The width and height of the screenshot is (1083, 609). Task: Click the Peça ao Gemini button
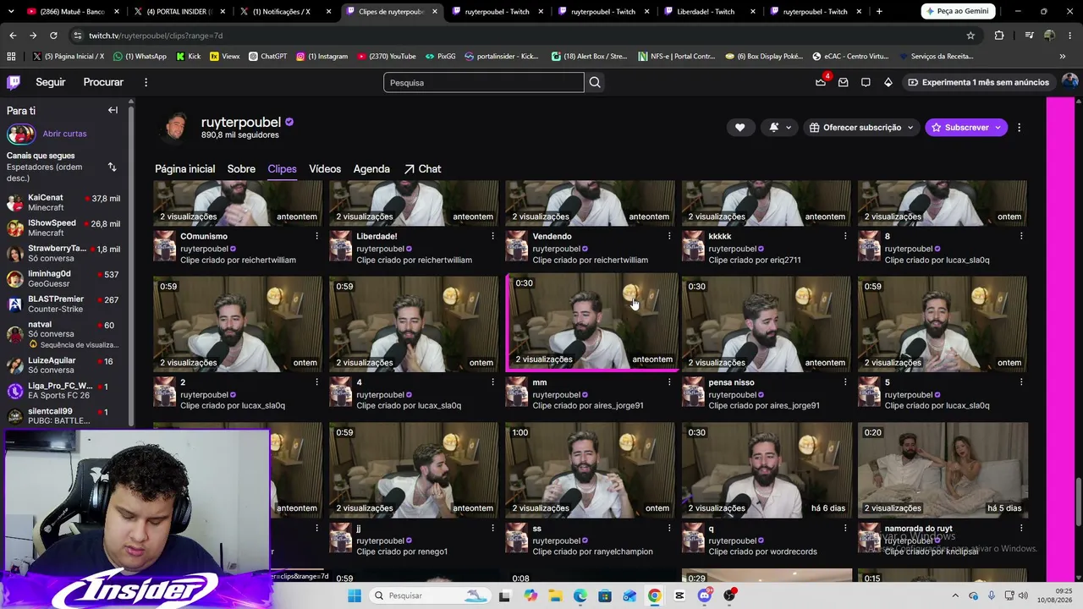click(959, 12)
